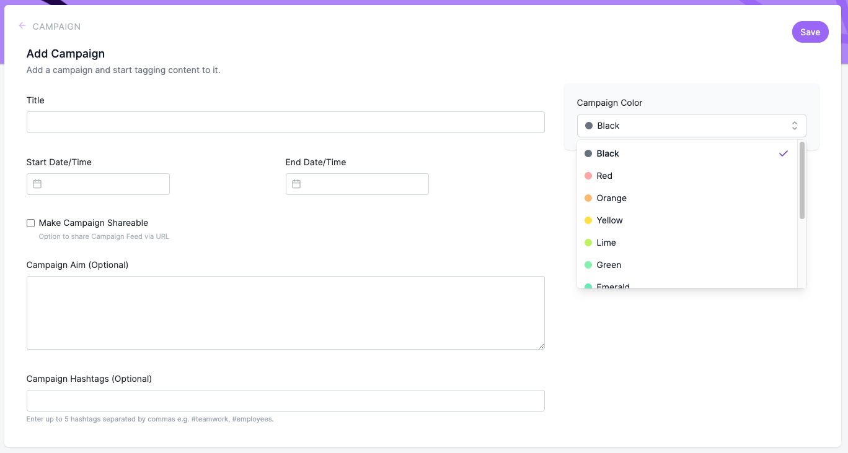The height and width of the screenshot is (453, 848).
Task: Click the color list scrollbar thumb
Action: [802, 180]
